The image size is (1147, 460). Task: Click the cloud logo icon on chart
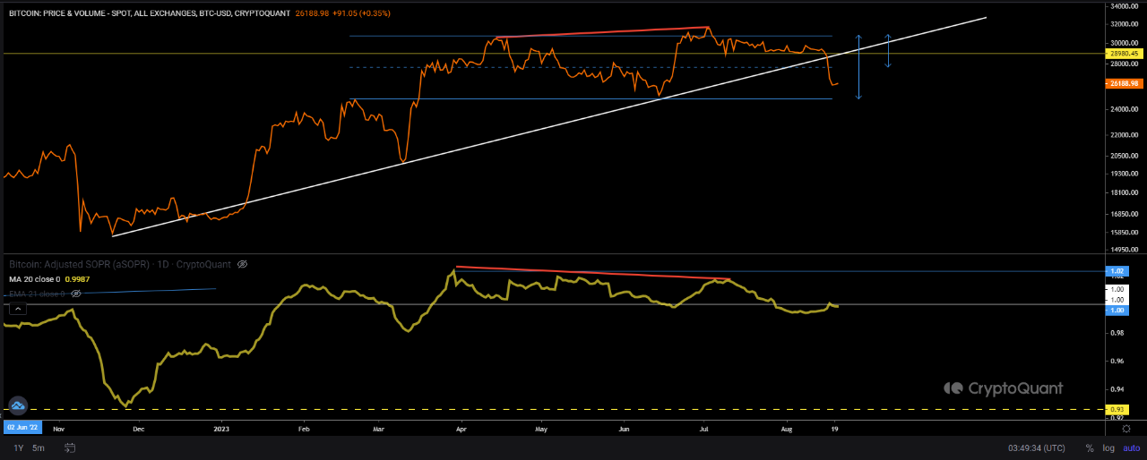[17, 405]
